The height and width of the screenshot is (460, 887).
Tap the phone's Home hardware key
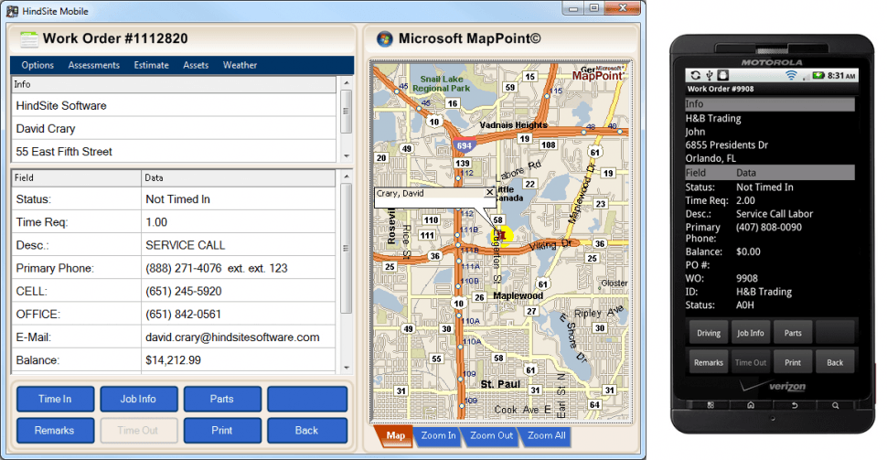(751, 405)
